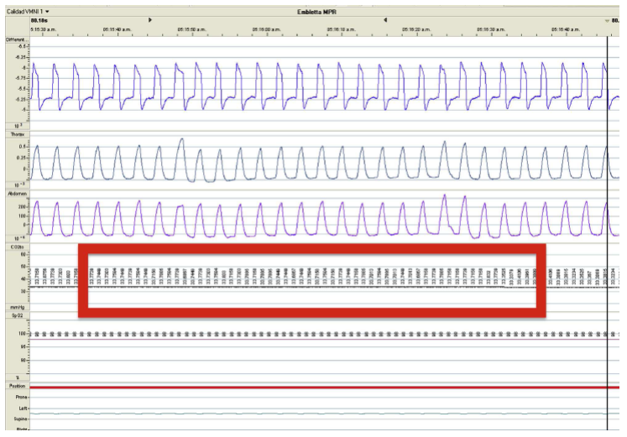Click the right-pointing arrow marker on time ruler

pos(150,19)
